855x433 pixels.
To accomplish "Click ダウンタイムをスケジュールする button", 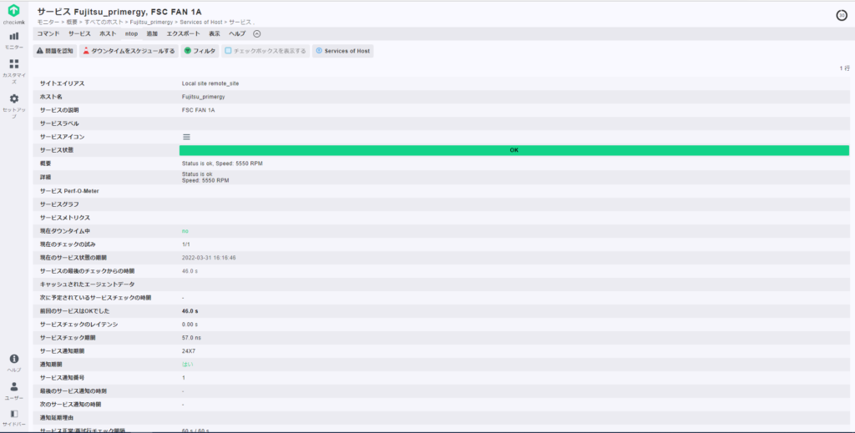I will point(129,51).
